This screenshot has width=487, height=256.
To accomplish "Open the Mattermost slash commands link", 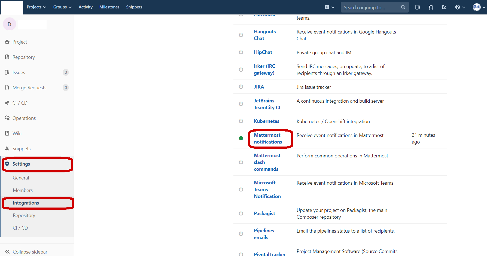I will (x=267, y=162).
